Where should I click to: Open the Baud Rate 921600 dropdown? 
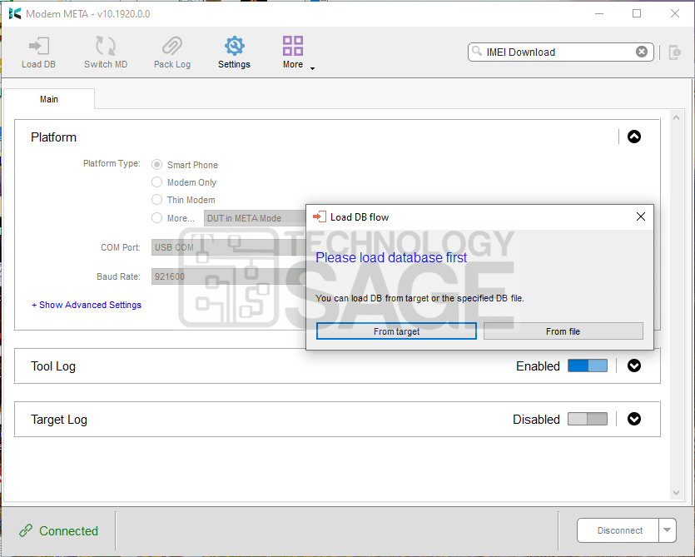click(x=229, y=276)
